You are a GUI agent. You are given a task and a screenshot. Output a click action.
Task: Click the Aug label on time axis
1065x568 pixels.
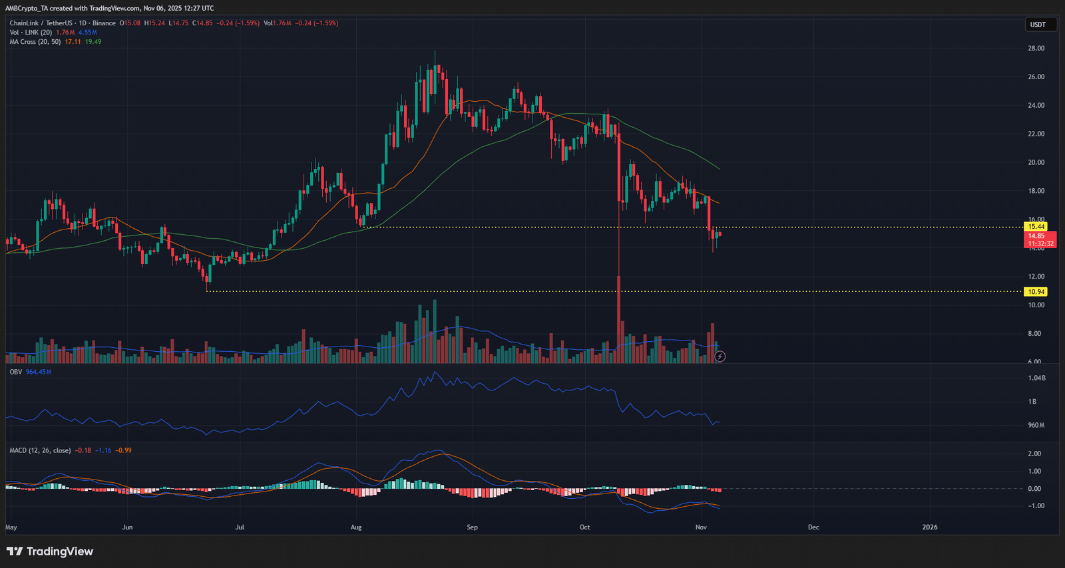[356, 527]
